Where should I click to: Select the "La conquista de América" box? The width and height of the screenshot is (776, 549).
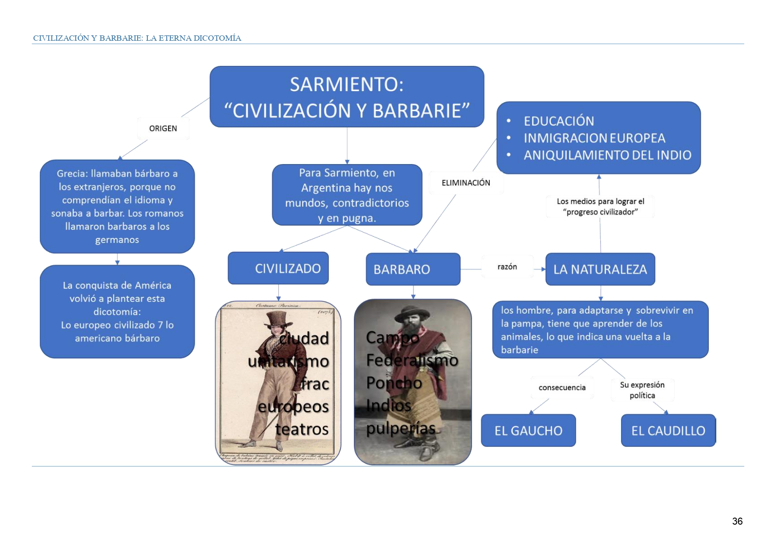coord(117,311)
